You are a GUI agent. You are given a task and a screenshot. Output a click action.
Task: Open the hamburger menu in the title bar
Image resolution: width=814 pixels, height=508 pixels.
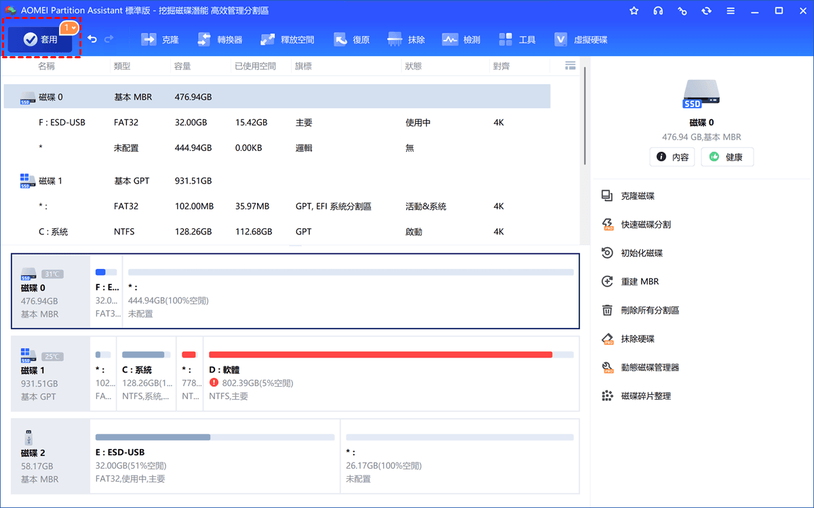pyautogui.click(x=731, y=11)
